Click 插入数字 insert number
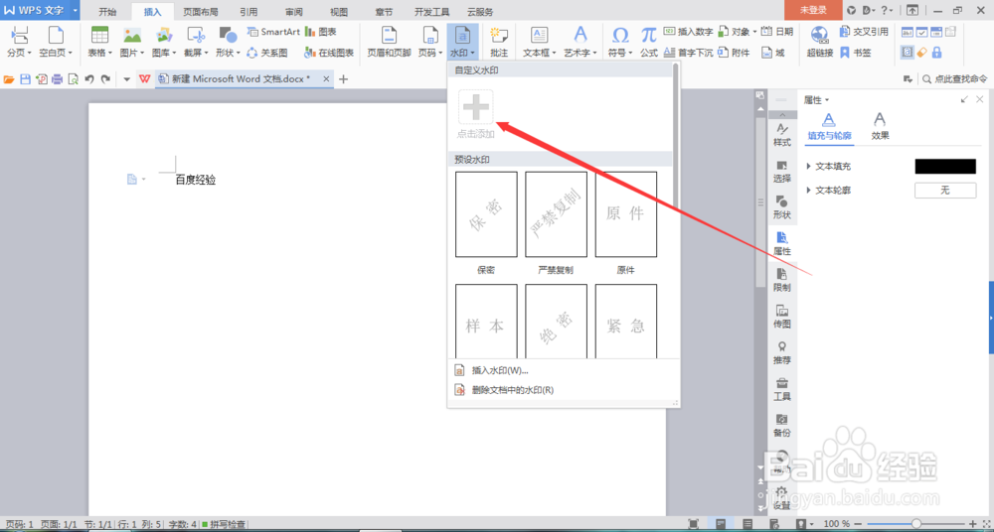 point(689,32)
